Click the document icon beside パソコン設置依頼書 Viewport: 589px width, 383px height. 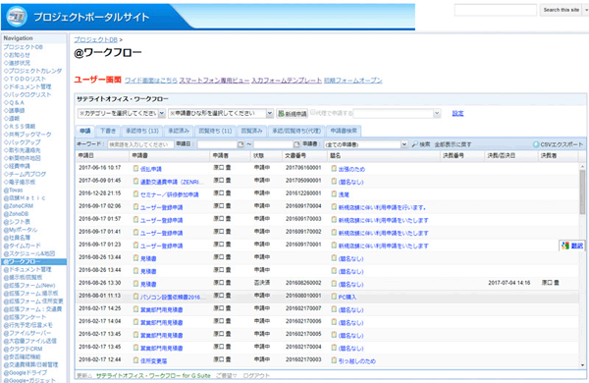click(136, 297)
